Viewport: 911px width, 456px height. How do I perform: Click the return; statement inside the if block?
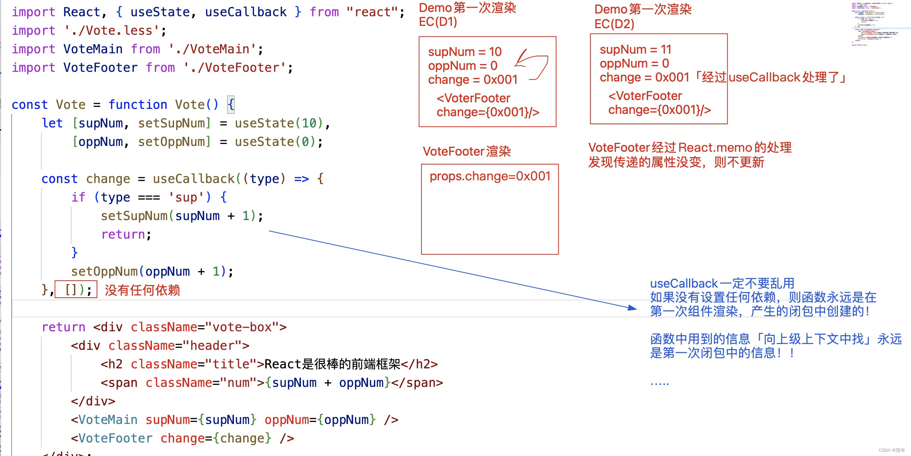coord(126,234)
